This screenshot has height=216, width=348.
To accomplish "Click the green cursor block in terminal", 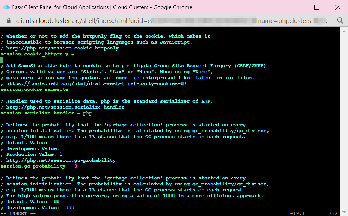I will click(x=2, y=60).
